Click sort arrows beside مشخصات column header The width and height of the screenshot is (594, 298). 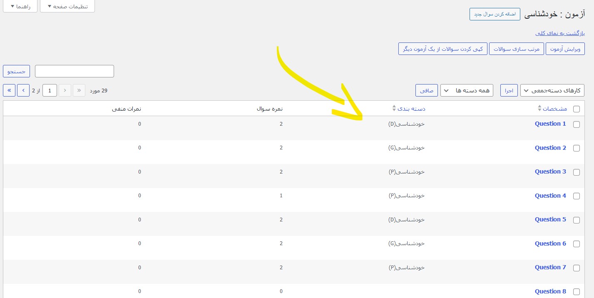539,109
